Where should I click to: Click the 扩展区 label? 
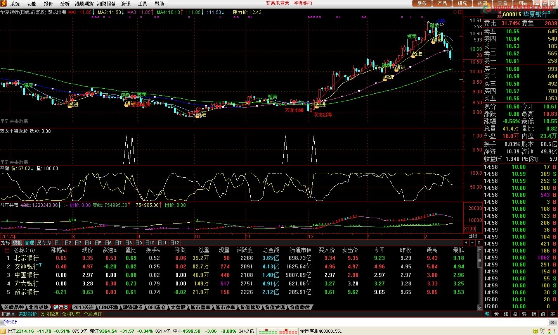pyautogui.click(x=8, y=314)
